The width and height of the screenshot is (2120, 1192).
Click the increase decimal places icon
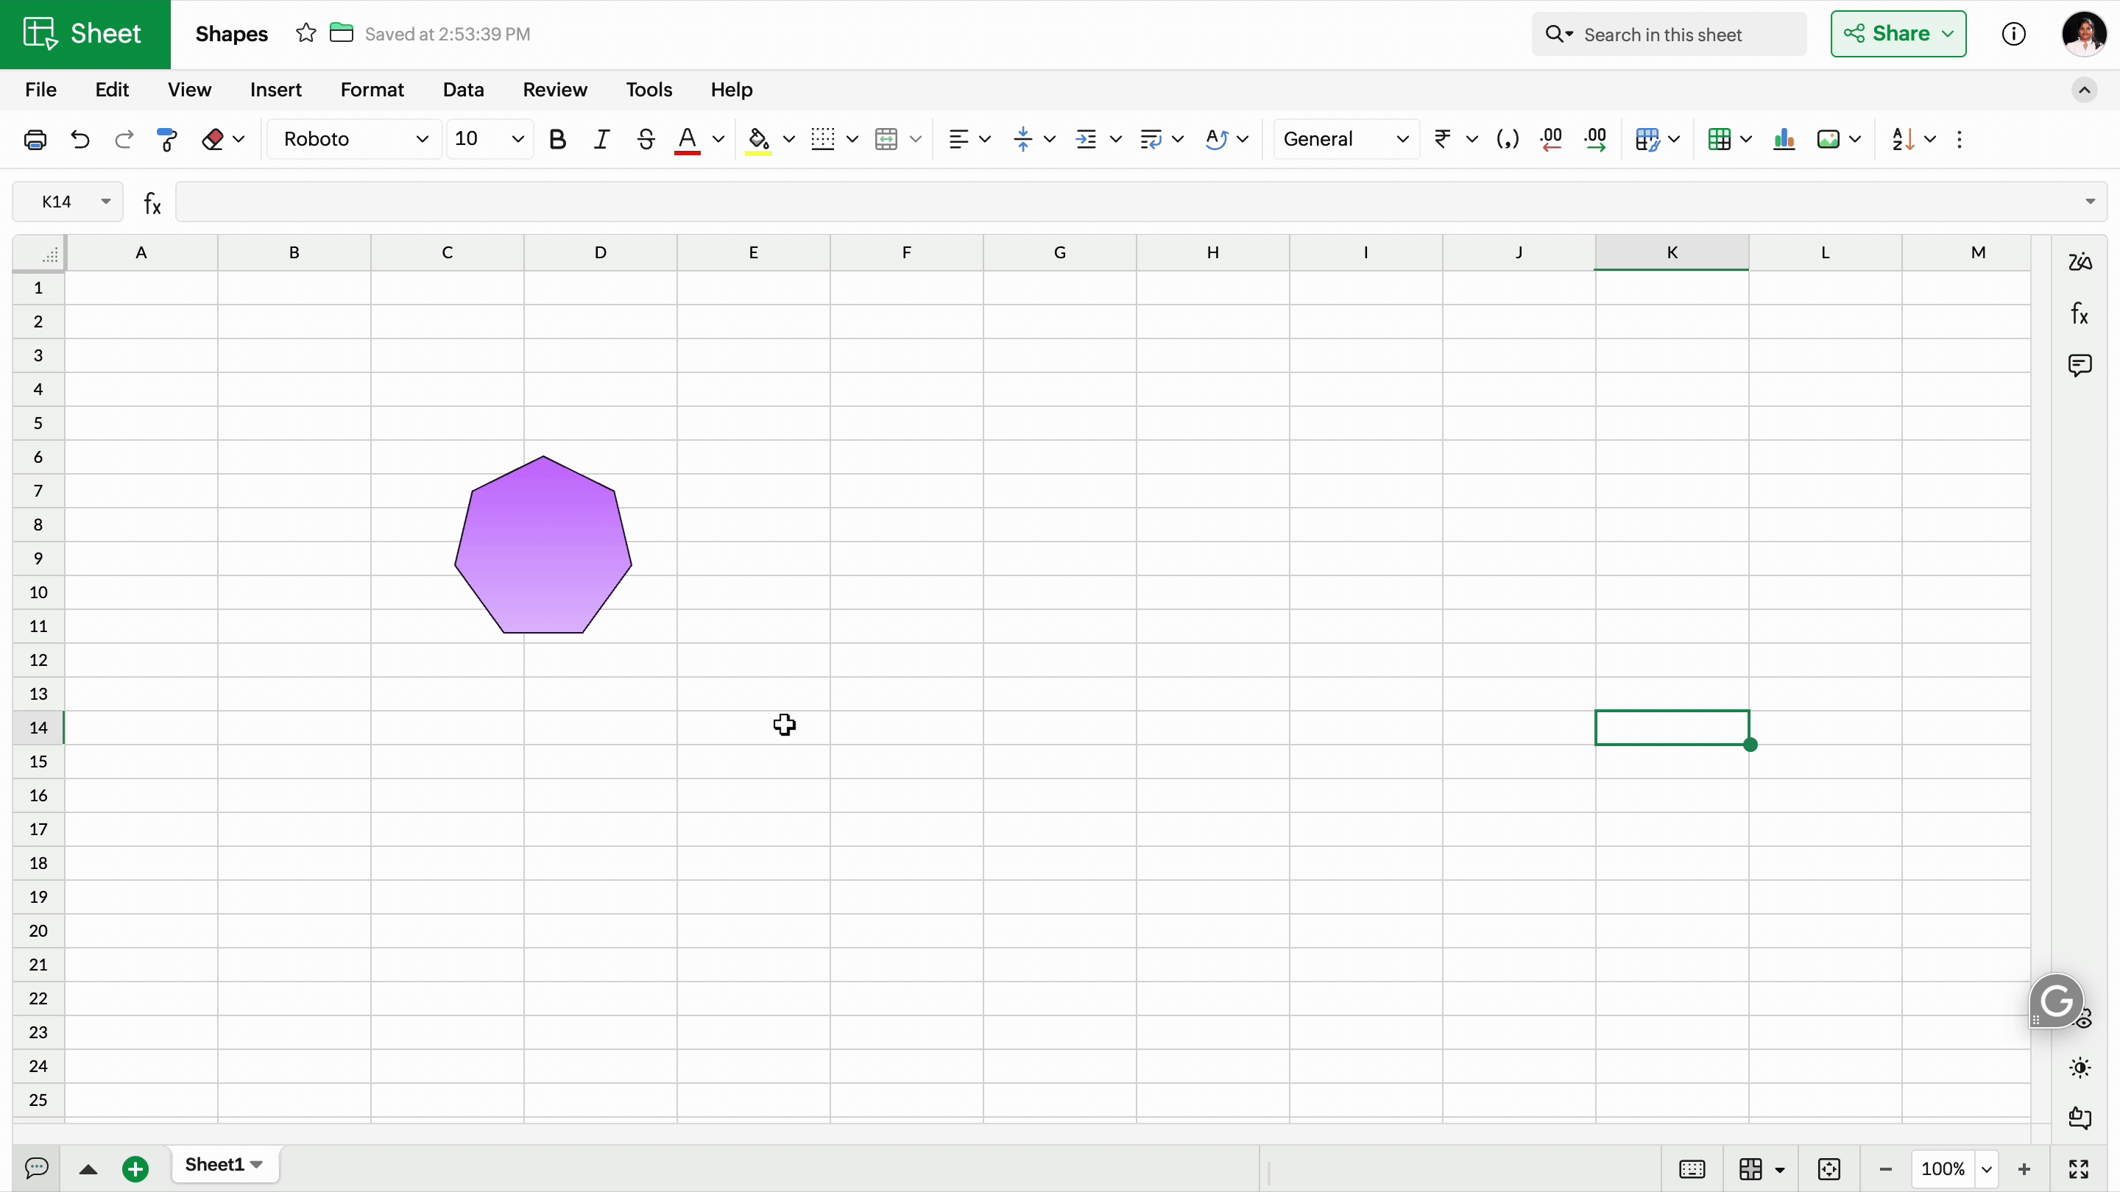(1595, 139)
